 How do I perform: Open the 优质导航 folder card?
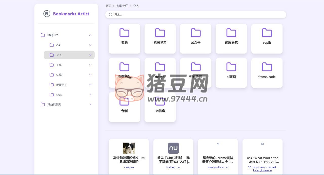coord(231,39)
